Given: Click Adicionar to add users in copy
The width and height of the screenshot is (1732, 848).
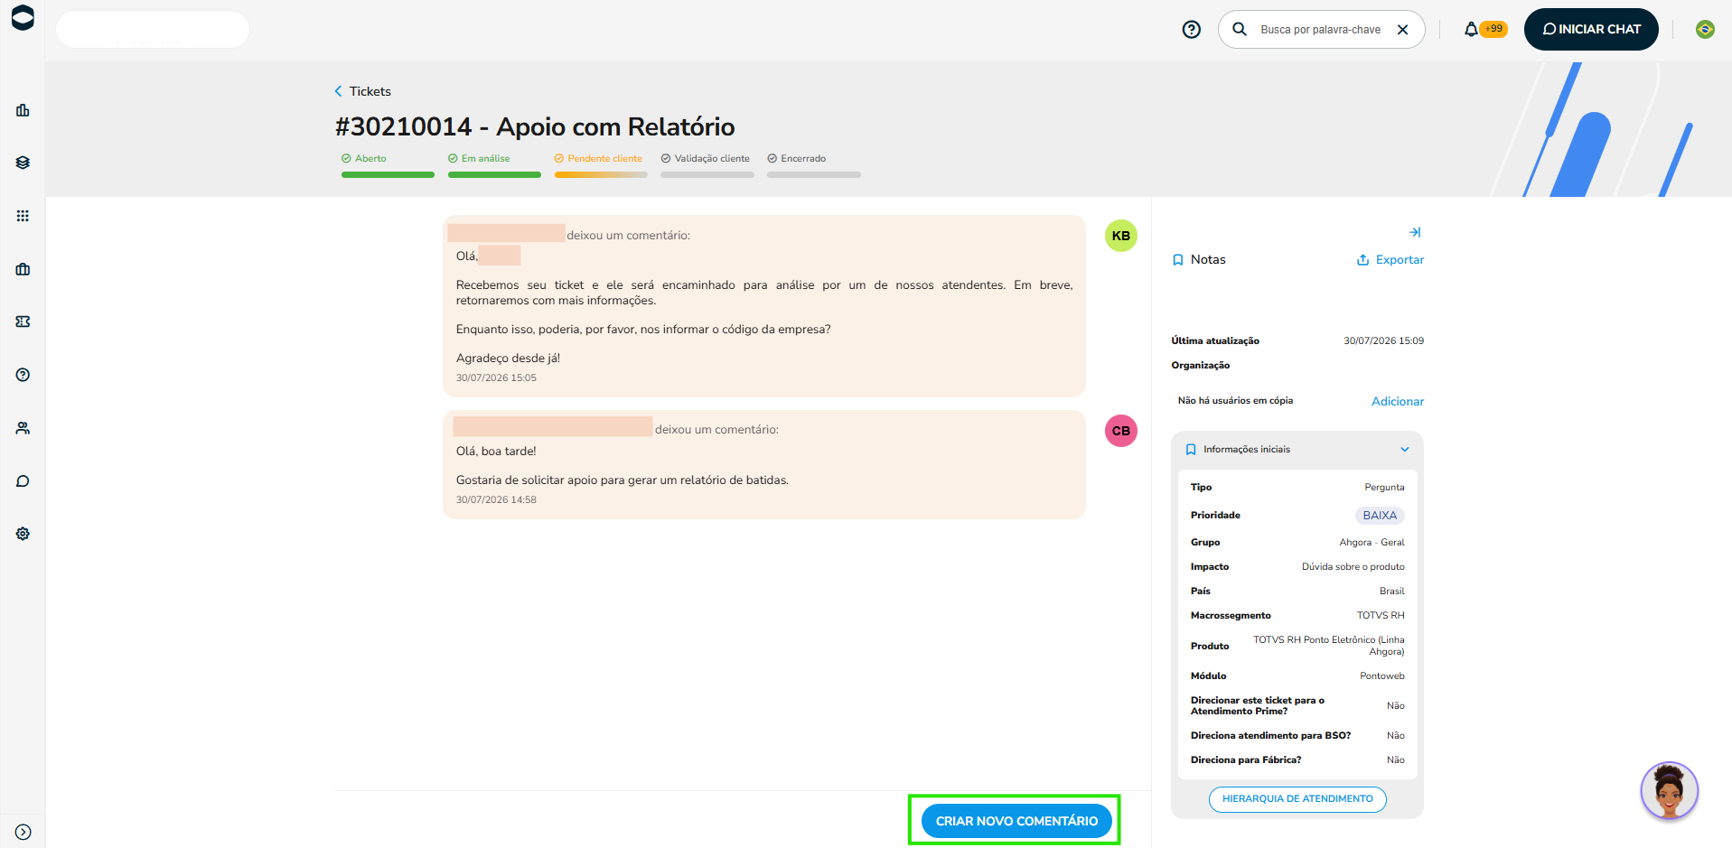Looking at the screenshot, I should point(1398,402).
